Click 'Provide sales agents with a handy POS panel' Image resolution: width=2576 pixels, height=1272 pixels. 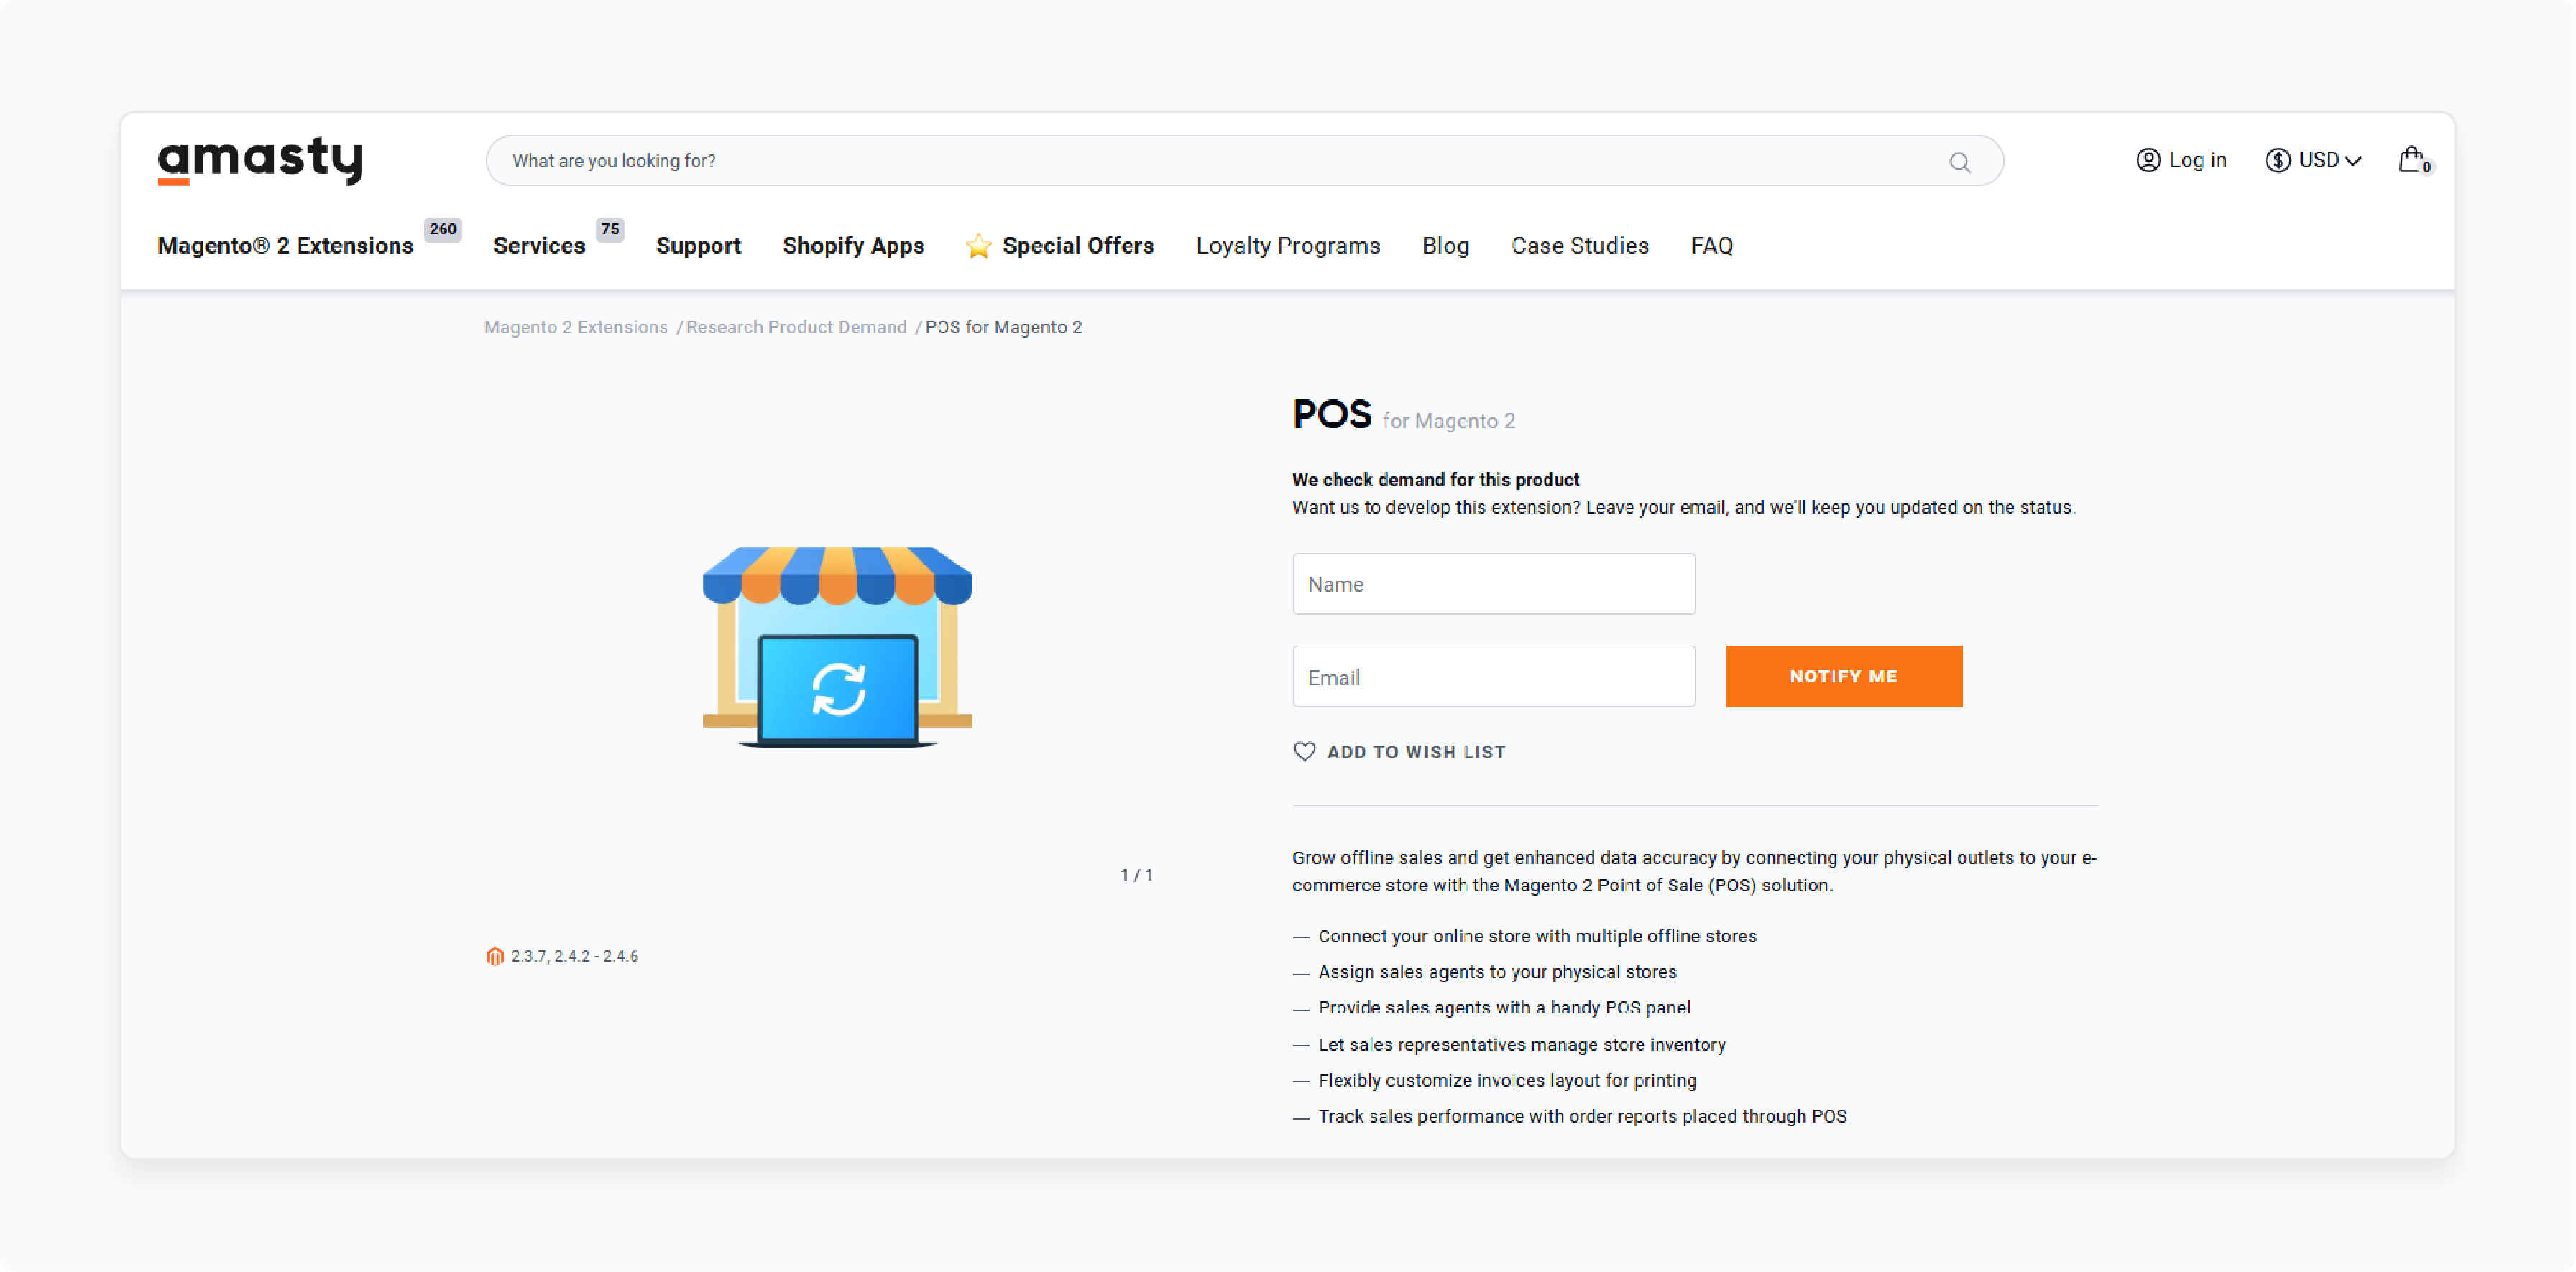pyautogui.click(x=1504, y=1008)
